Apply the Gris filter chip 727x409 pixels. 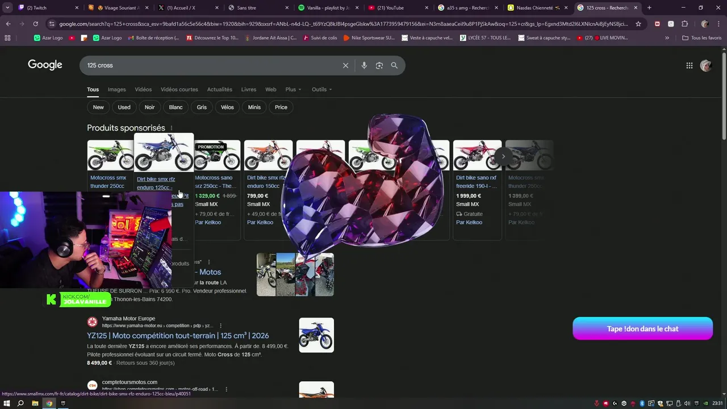click(202, 107)
